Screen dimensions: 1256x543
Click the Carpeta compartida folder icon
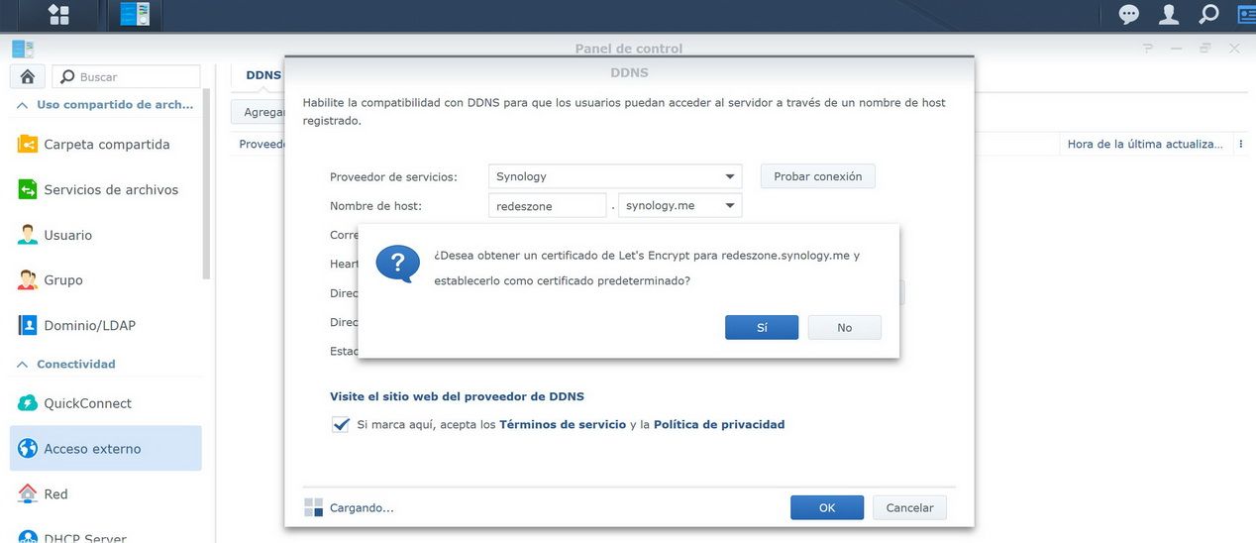point(28,144)
